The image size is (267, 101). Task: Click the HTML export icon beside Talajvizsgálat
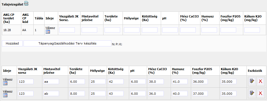coord(26,3)
